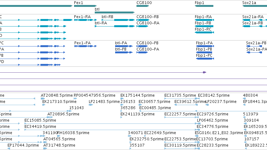Select EST AT04565.5prime

59,139
